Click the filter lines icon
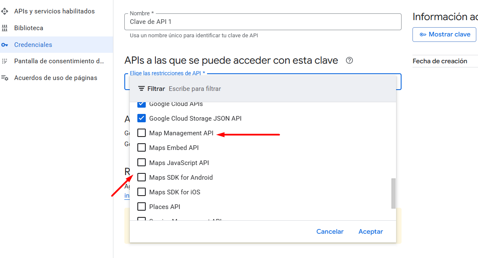 (x=141, y=89)
